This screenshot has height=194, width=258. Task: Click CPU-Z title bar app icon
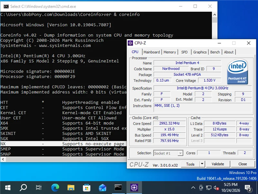pos(130,43)
